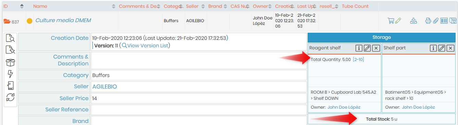Show info for Reagent shelf storage
Screen dimensions: 458x125
(359, 48)
